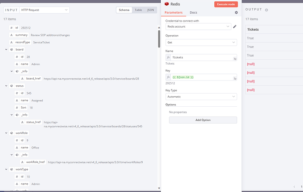
Task: Click the scroll up arrow of schema panel
Action: click(159, 28)
